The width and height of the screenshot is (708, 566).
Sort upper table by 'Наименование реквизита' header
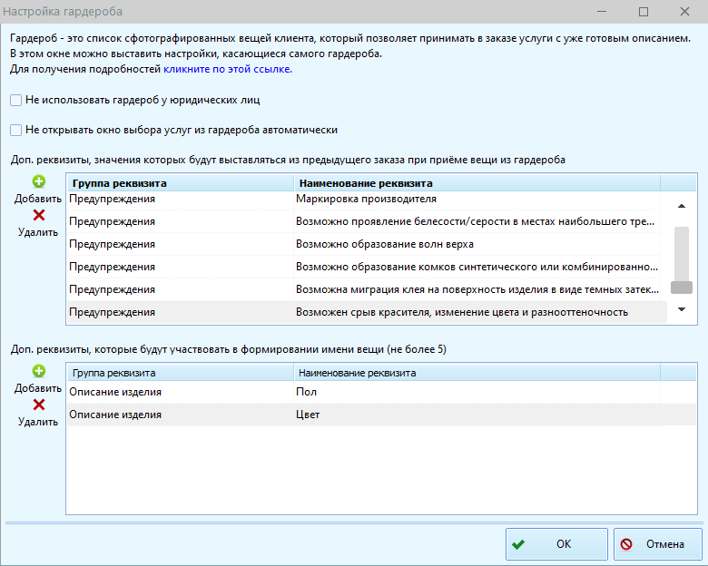coord(477,183)
